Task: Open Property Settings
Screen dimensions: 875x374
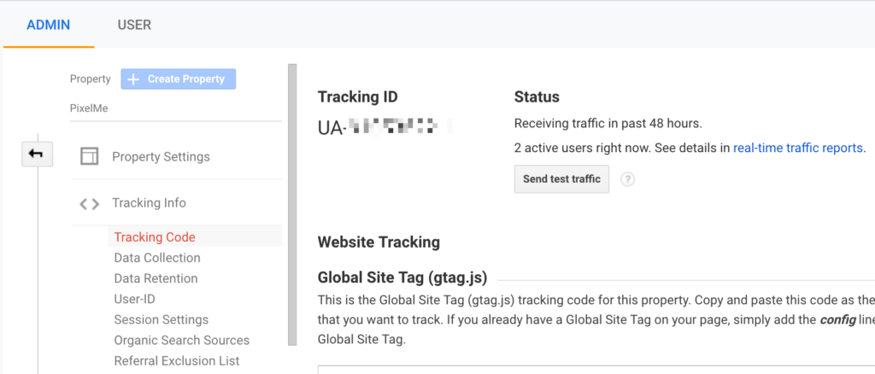Action: coord(161,157)
